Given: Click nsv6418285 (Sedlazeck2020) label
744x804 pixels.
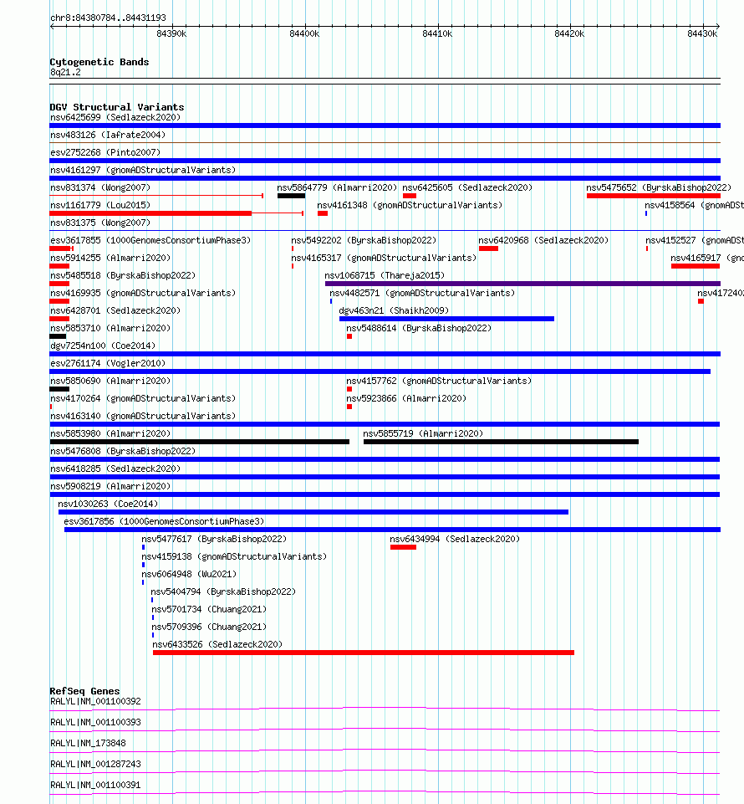Looking at the screenshot, I should click(x=115, y=469).
